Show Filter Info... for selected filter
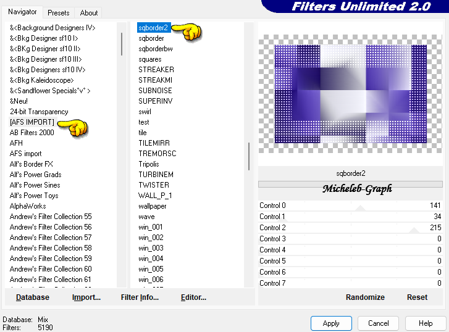449x332 pixels. [x=140, y=297]
